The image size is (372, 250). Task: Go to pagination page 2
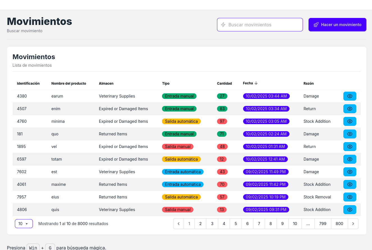(x=200, y=224)
